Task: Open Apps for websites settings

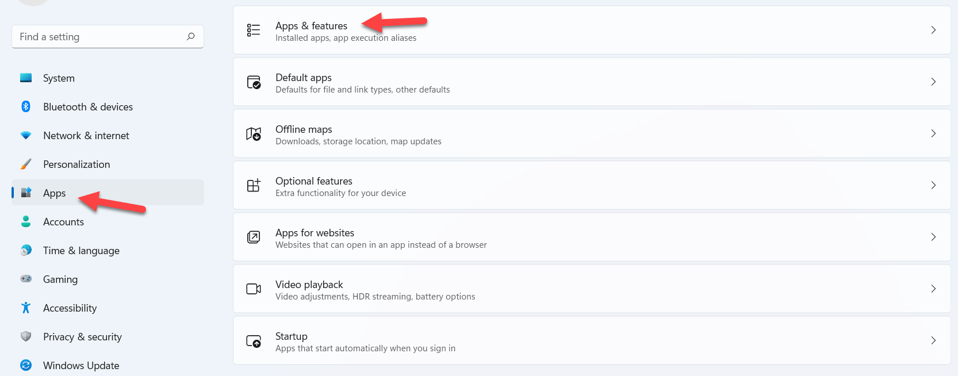Action: (315, 233)
